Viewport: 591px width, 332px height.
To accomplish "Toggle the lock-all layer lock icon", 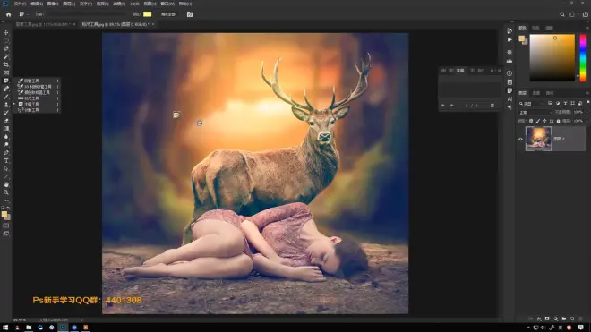I will coord(558,121).
